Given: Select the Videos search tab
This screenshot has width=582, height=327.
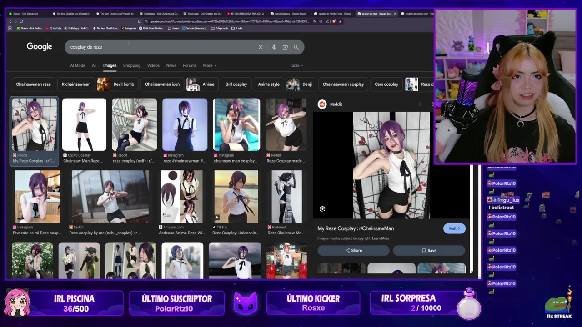Looking at the screenshot, I should tap(153, 65).
